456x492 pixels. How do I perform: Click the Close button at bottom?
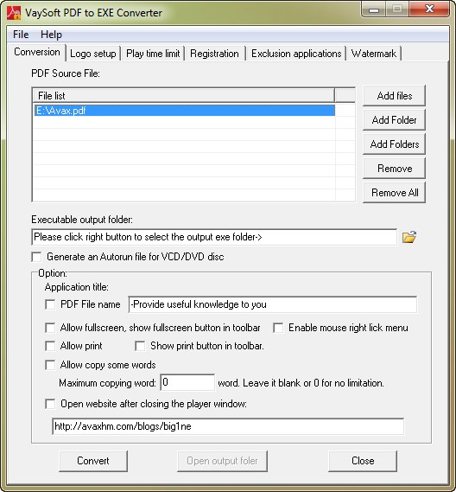(363, 461)
